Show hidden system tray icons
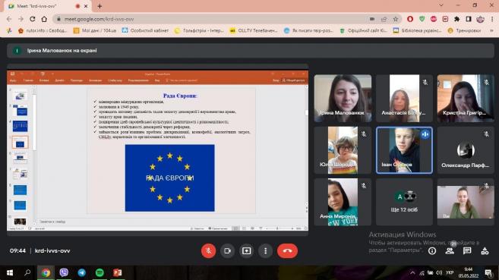Image resolution: width=499 pixels, height=280 pixels. coord(412,272)
